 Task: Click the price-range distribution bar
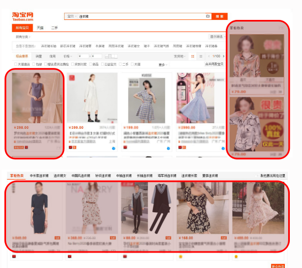coord(111,56)
